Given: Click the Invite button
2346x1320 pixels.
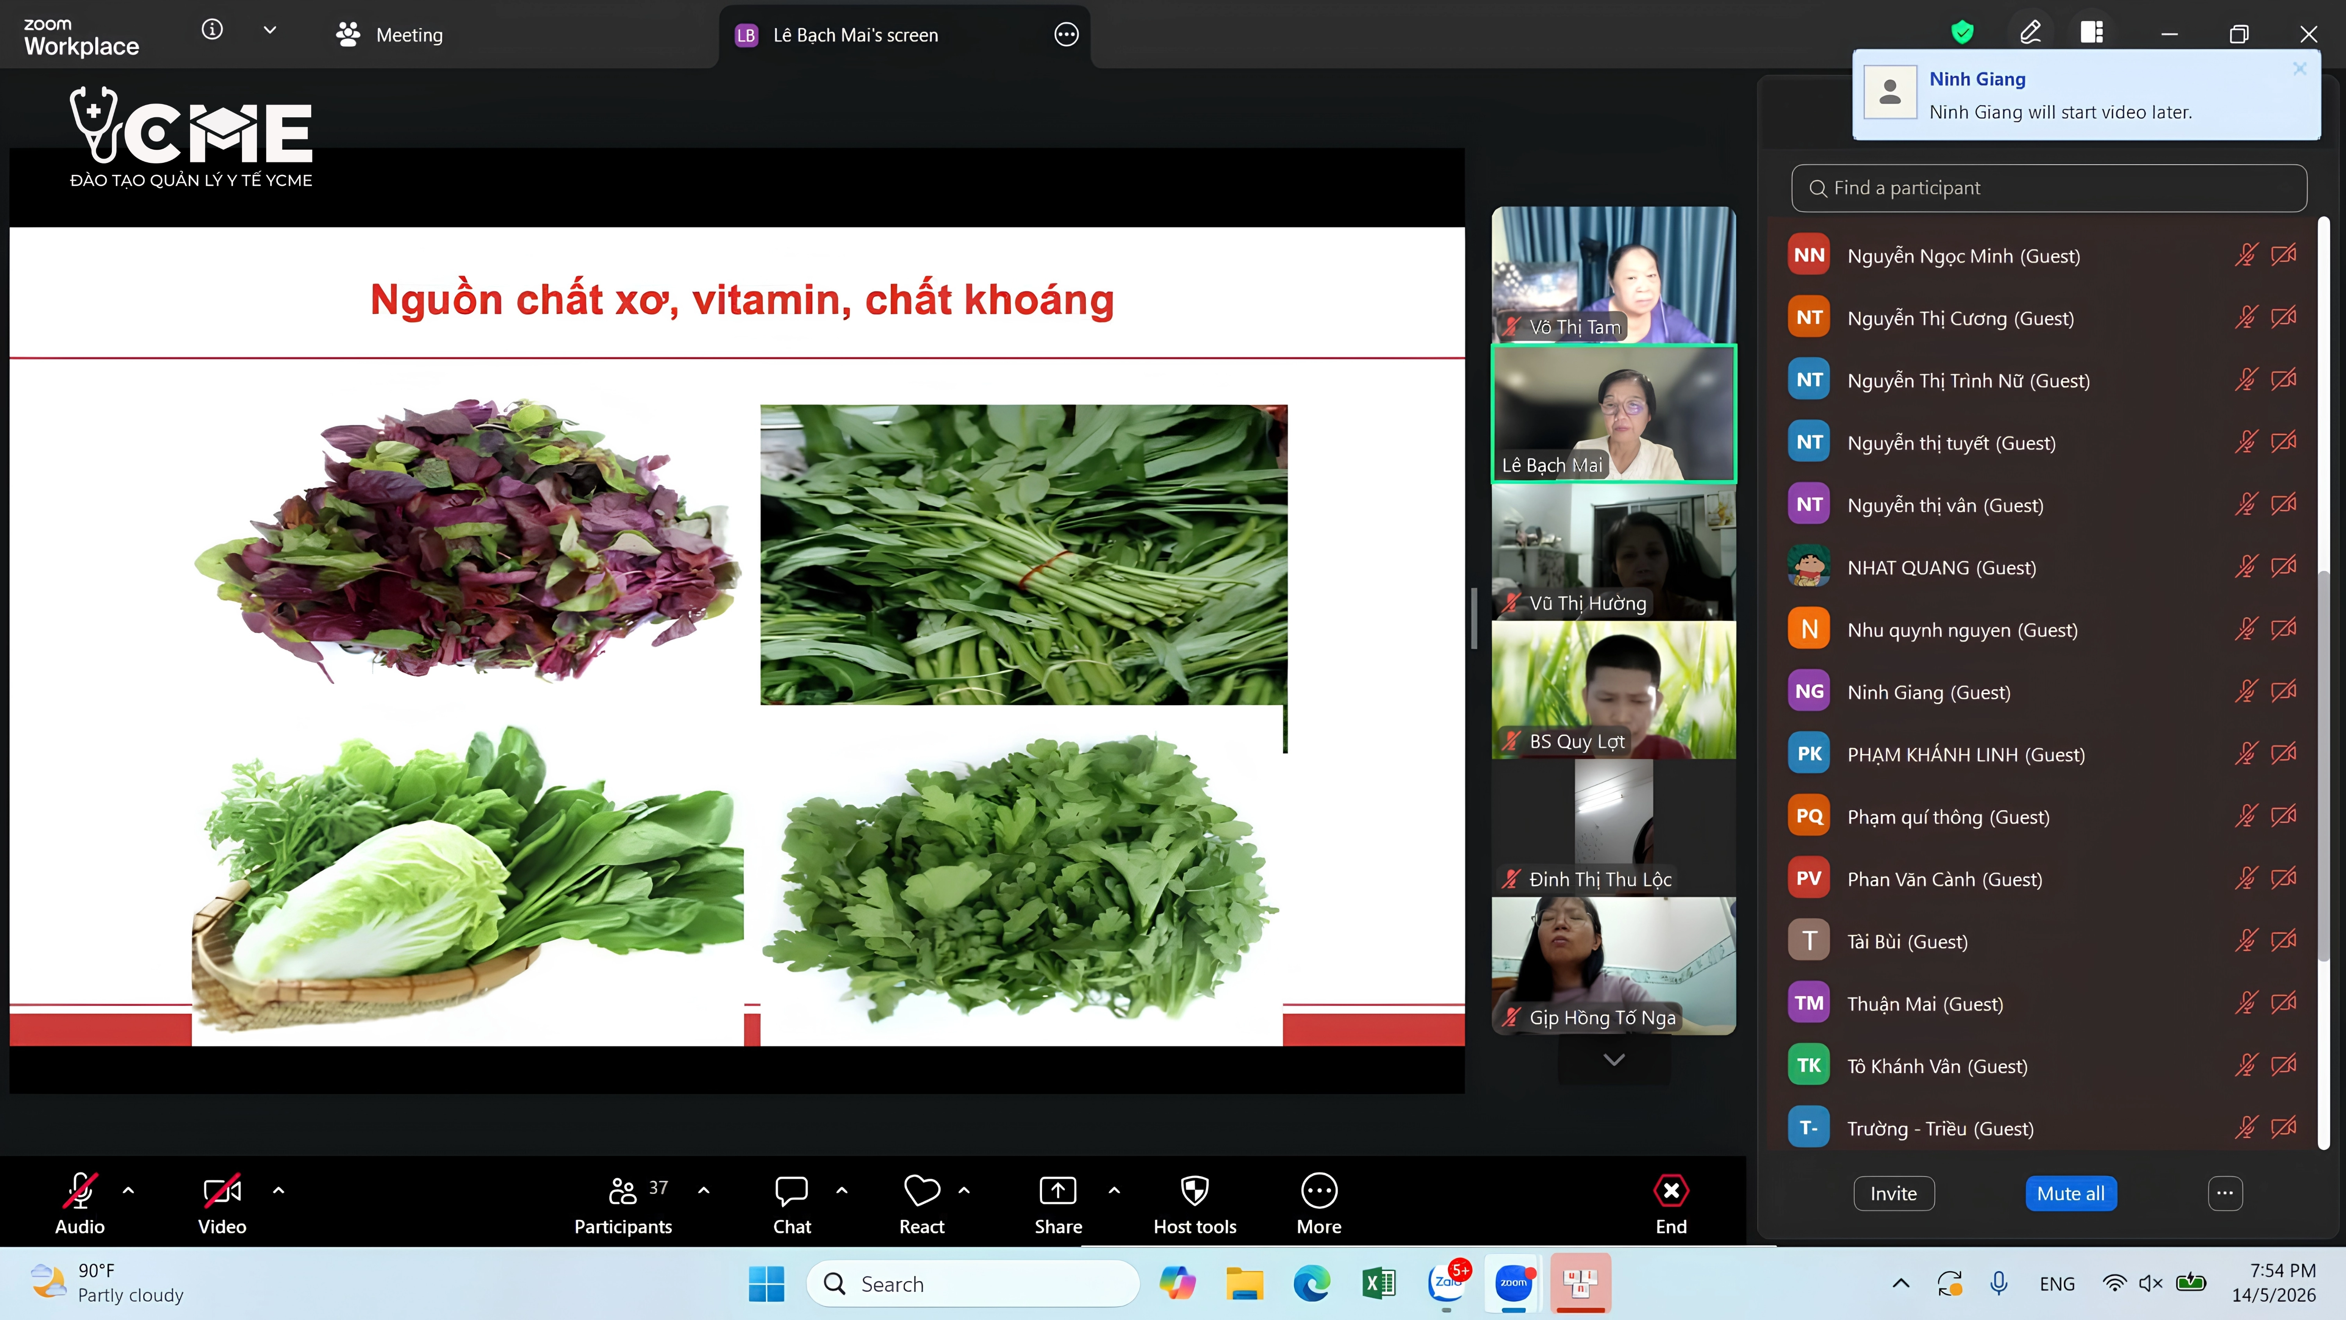Looking at the screenshot, I should point(1893,1193).
